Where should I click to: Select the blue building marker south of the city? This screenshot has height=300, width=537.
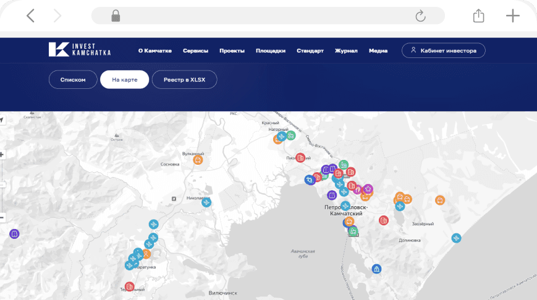pos(376,269)
